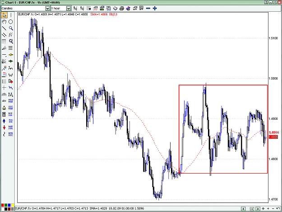Select the blue up arrow marker
Viewport: 282px width, 212px height.
4,121
